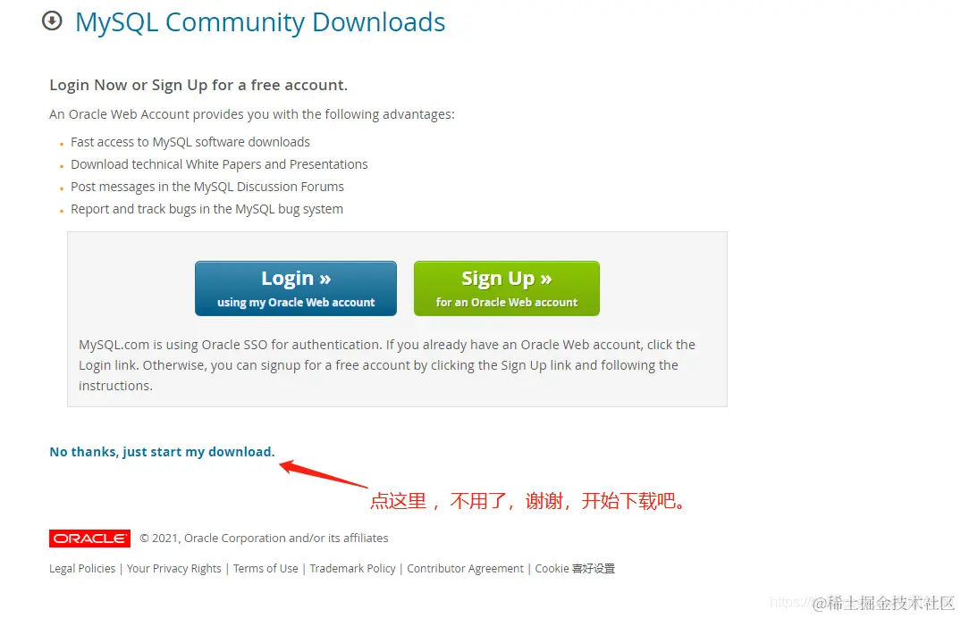Click the blue Login button
This screenshot has height=618, width=961.
pos(295,288)
